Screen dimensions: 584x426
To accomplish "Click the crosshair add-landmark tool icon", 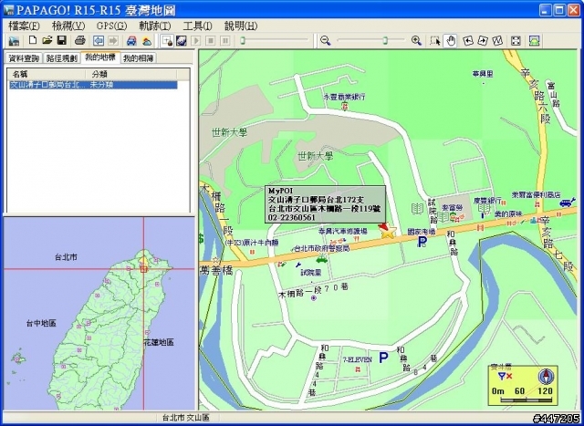I will tap(167, 40).
